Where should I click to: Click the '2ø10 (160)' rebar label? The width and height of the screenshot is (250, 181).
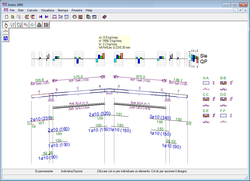point(59,129)
